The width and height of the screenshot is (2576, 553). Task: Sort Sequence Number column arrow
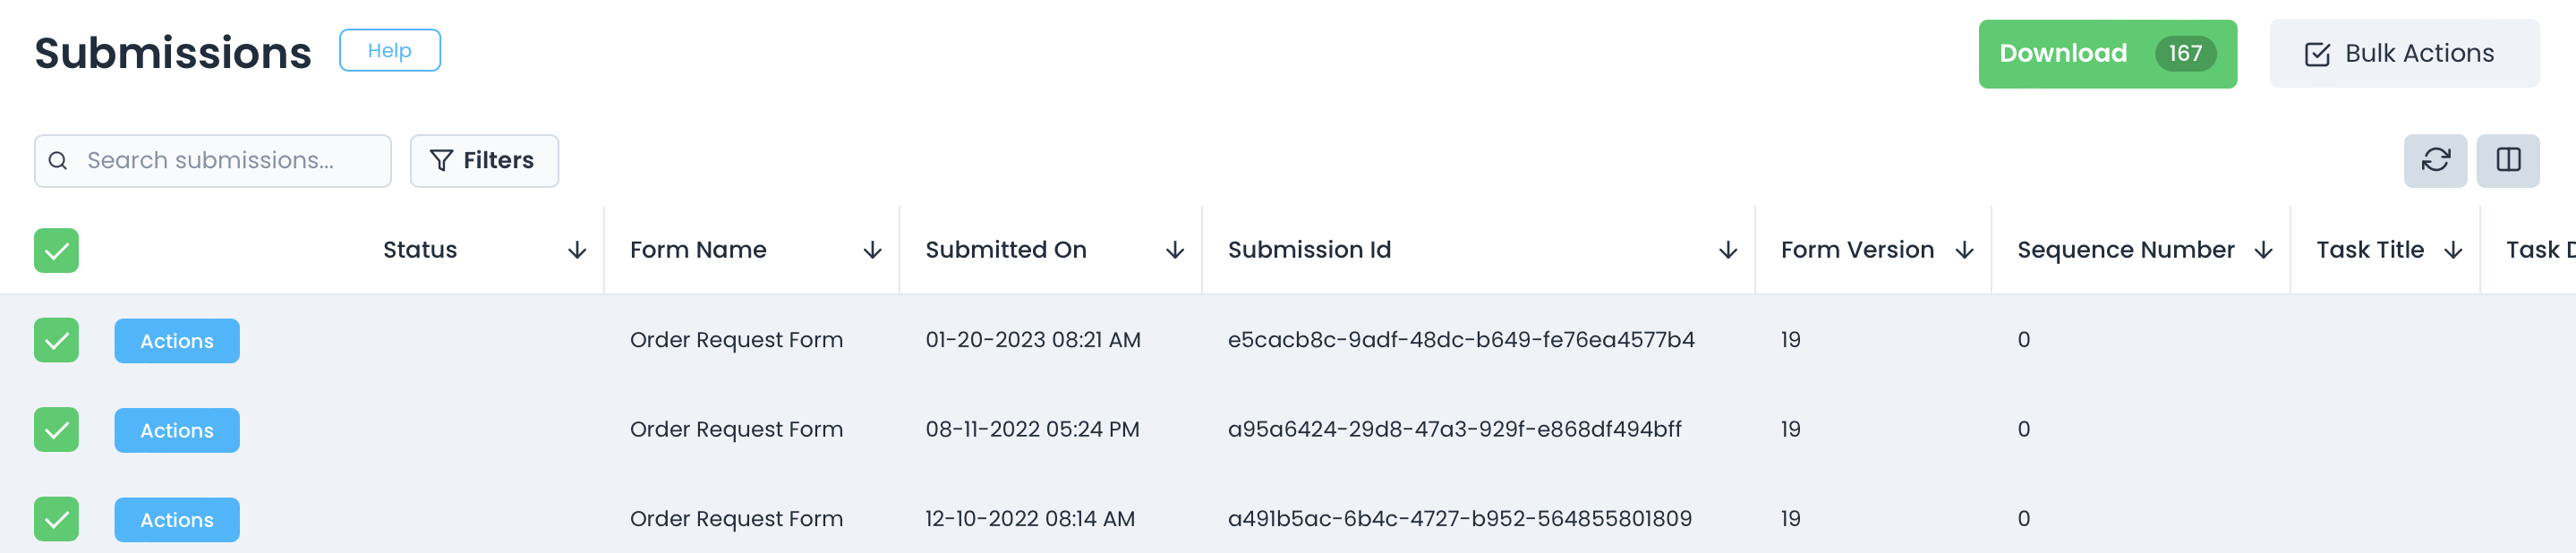click(2263, 250)
